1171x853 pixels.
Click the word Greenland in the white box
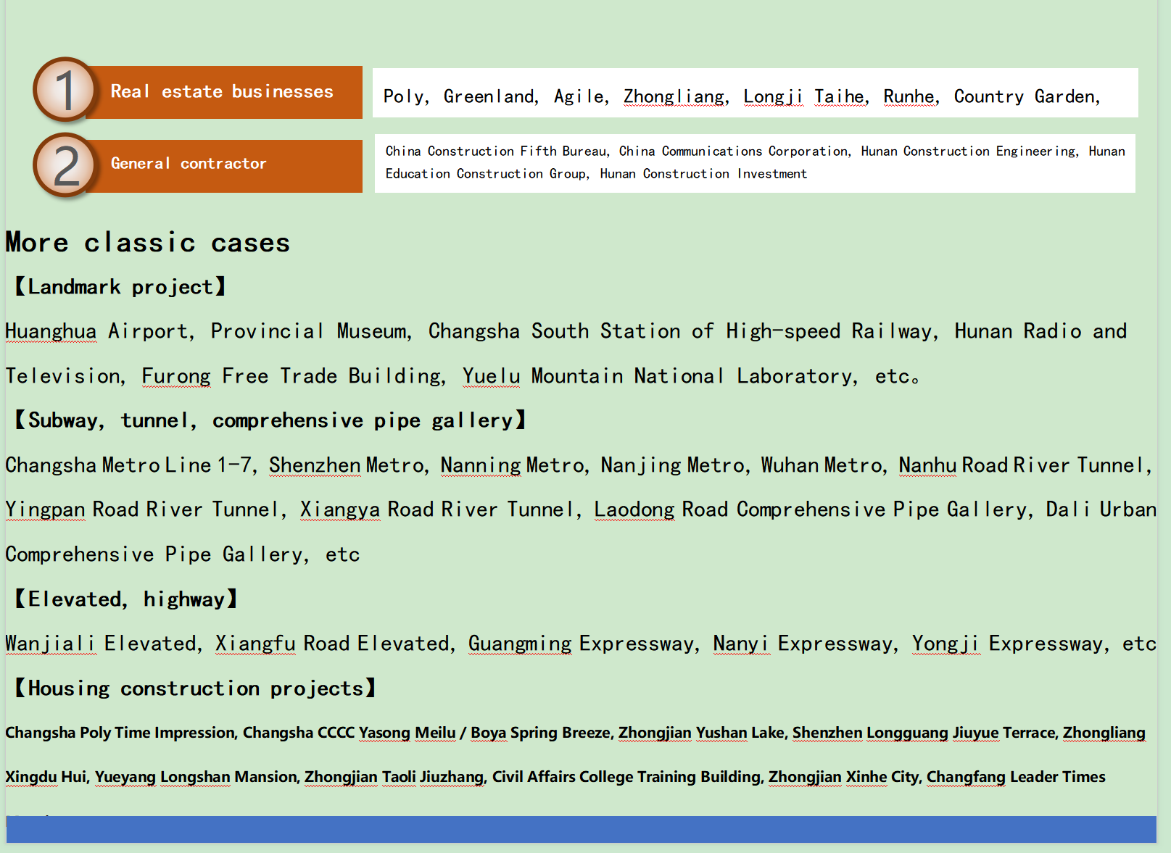489,96
